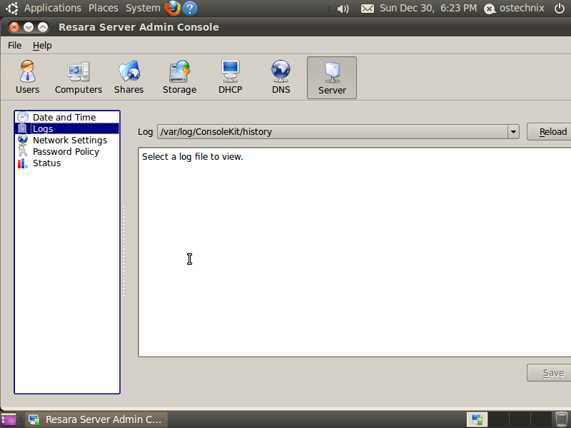Viewport: 571px width, 428px height.
Task: Click the workspace switcher first workspace
Action: point(477,419)
